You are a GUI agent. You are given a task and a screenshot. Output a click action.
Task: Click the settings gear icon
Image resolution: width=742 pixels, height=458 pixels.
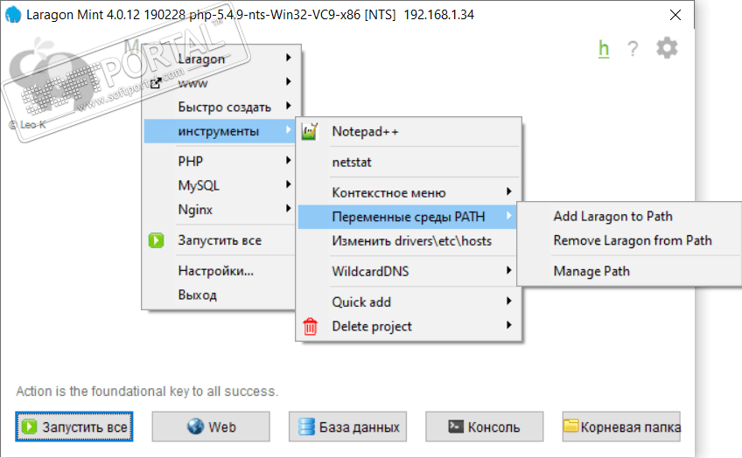click(667, 48)
